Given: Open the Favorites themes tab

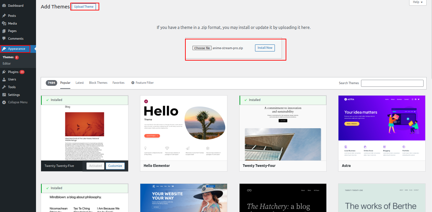Looking at the screenshot, I should pos(118,83).
